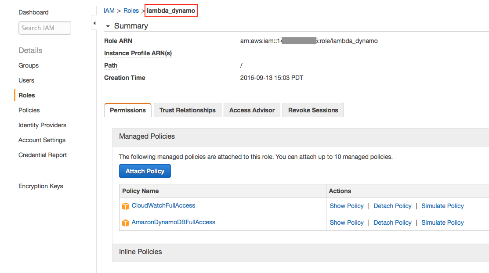Click the CloudWatchFullAccess policy cube icon
Screen dimensions: 489x273
click(x=126, y=206)
